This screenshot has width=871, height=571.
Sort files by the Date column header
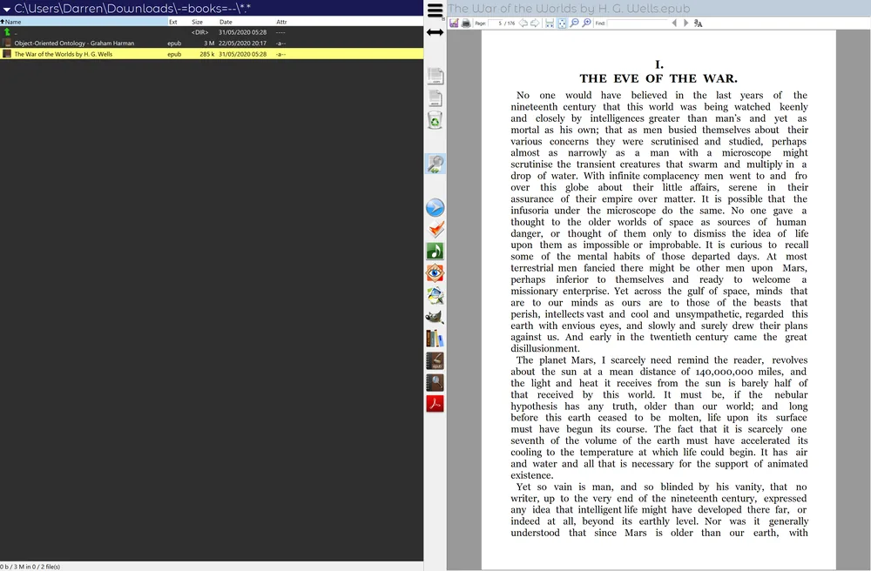(226, 22)
